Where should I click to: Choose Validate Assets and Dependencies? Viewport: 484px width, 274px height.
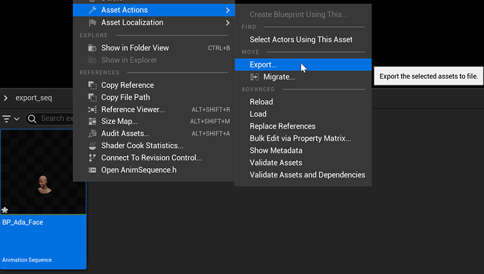click(303, 175)
